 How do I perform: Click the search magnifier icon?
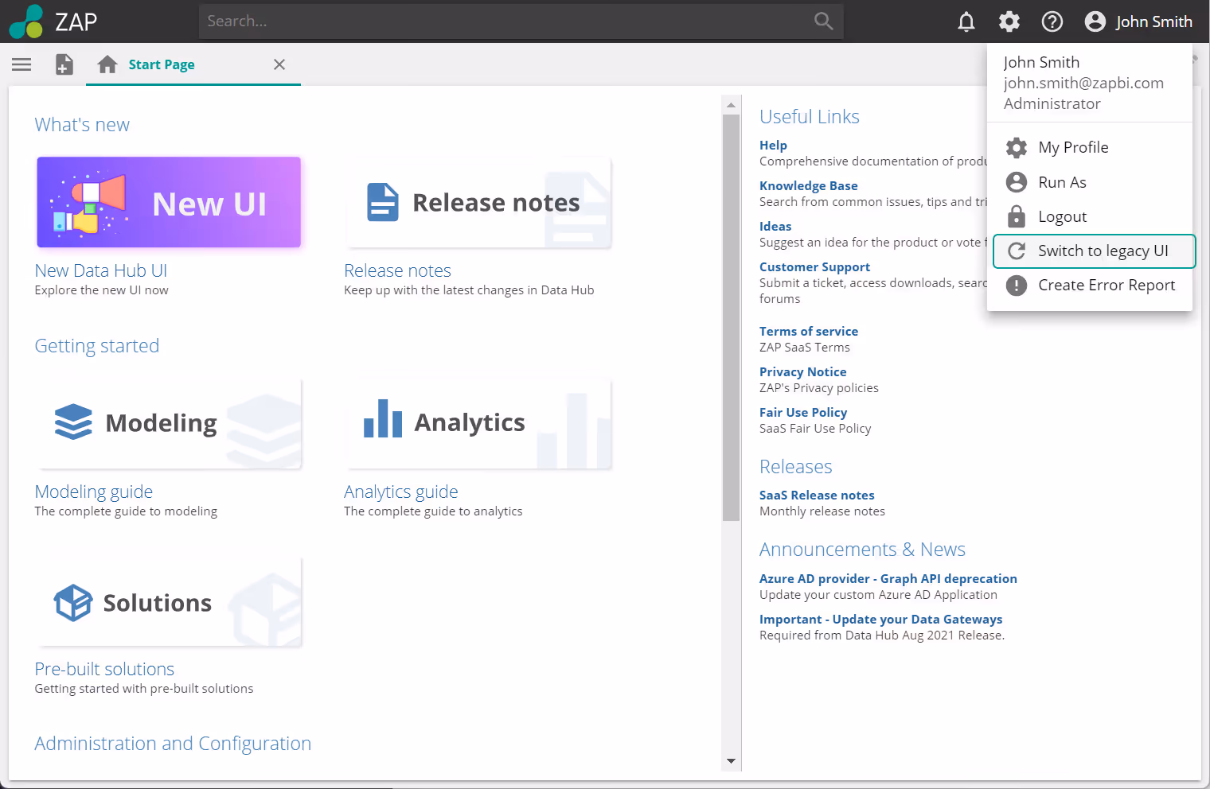tap(823, 21)
